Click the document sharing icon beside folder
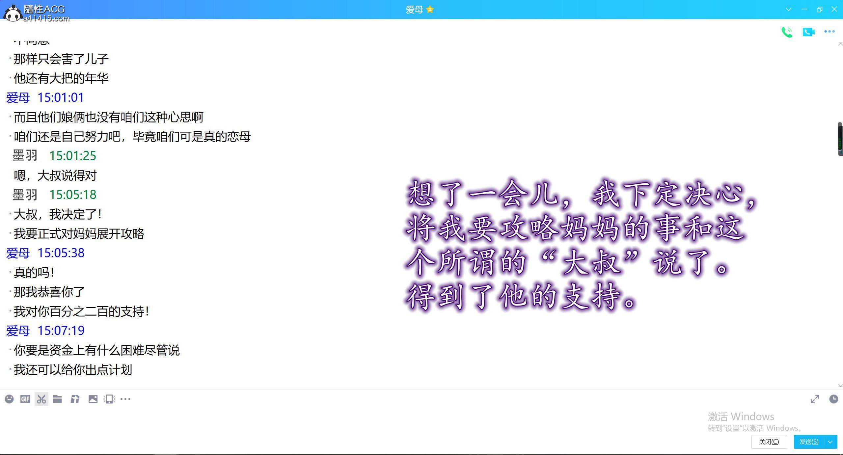Image resolution: width=843 pixels, height=455 pixels. tap(75, 399)
